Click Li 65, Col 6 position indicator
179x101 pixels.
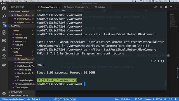[137, 99]
